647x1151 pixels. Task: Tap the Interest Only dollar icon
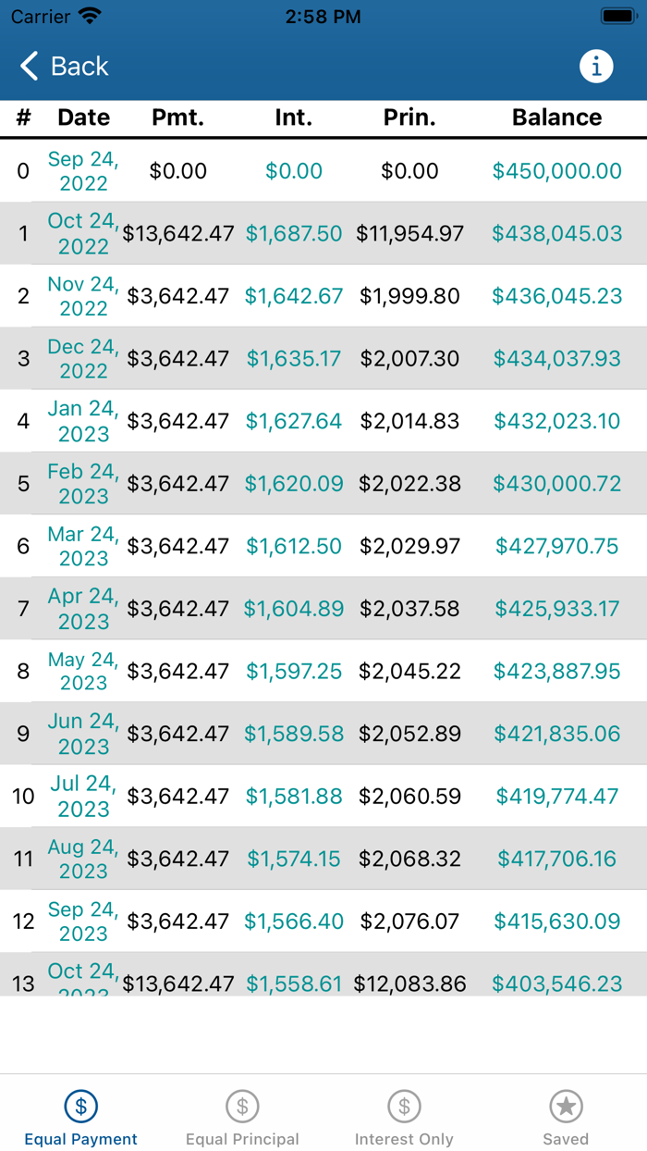click(x=404, y=1106)
